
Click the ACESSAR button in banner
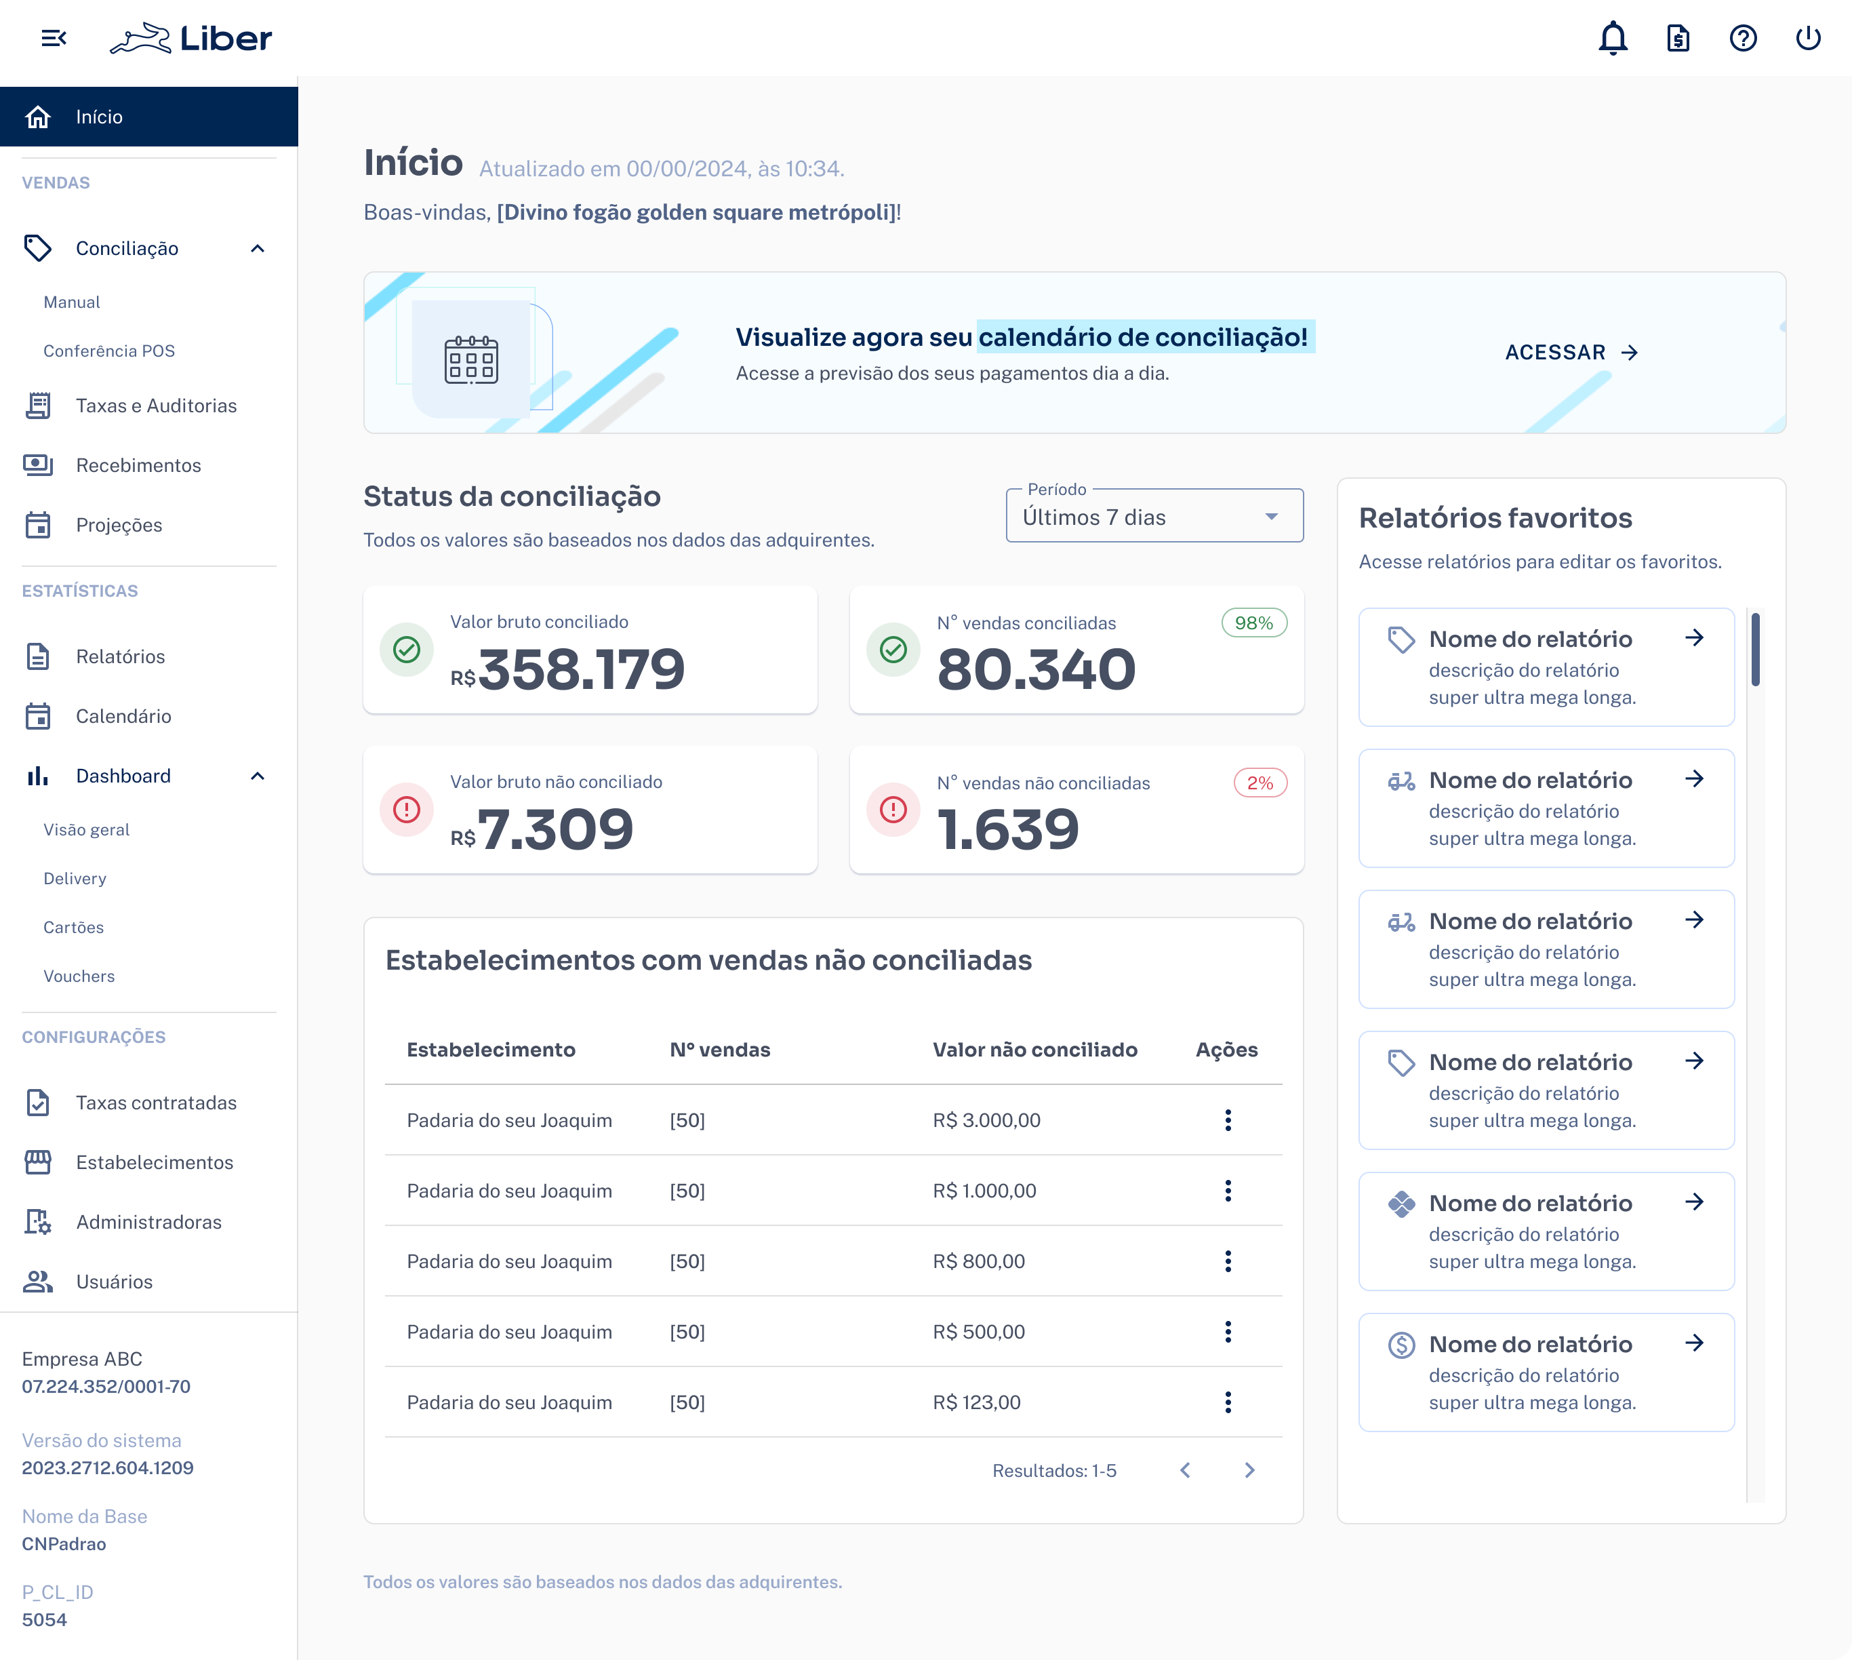coord(1570,353)
